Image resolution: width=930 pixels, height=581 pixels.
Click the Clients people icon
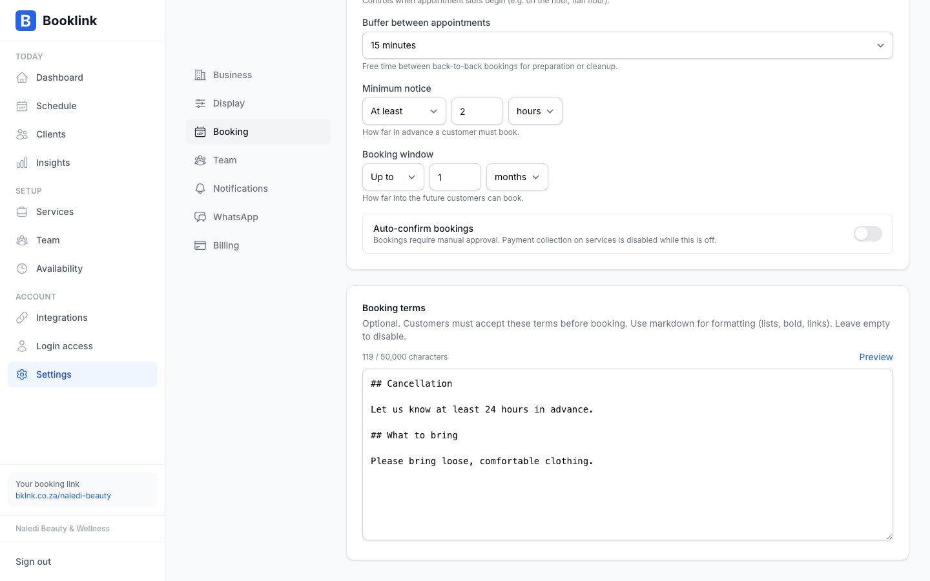pos(22,134)
